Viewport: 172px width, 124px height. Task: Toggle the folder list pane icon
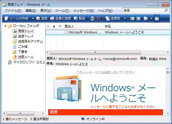(x=156, y=18)
